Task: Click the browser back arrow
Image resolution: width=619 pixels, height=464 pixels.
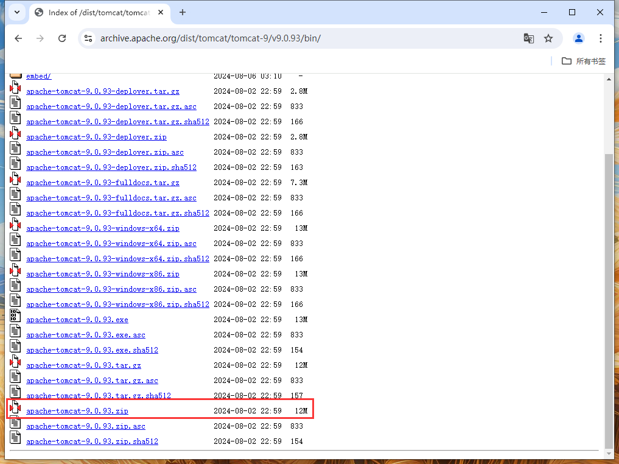Action: [x=18, y=38]
